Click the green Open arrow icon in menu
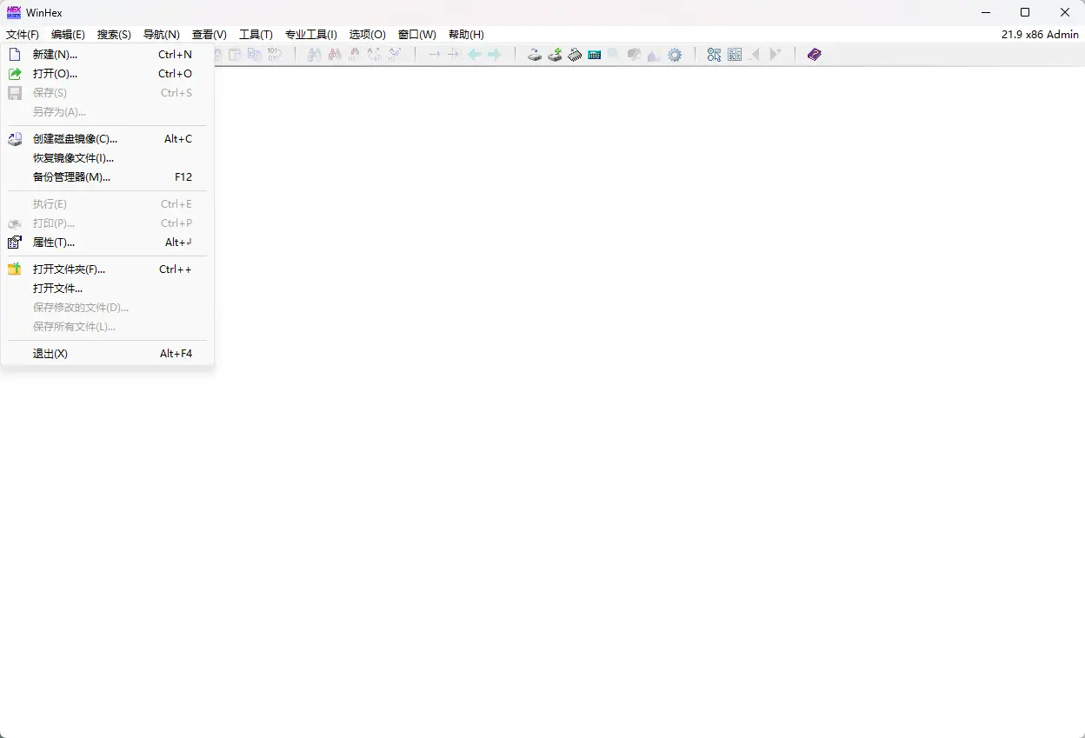This screenshot has width=1085, height=738. (x=15, y=74)
